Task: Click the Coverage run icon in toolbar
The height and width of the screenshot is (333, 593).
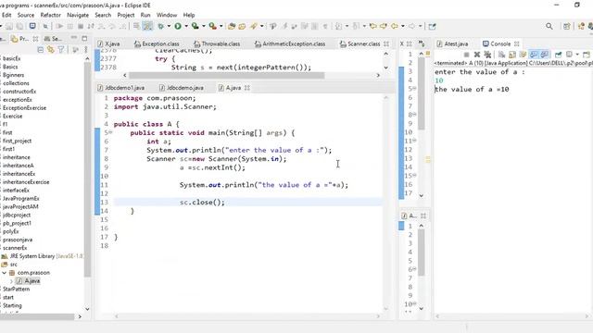Action: pyautogui.click(x=196, y=26)
